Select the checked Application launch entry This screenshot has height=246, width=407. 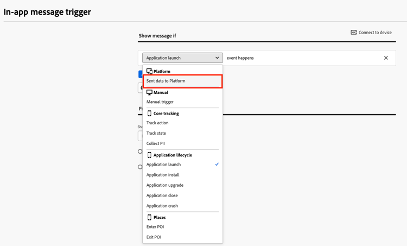pyautogui.click(x=182, y=165)
